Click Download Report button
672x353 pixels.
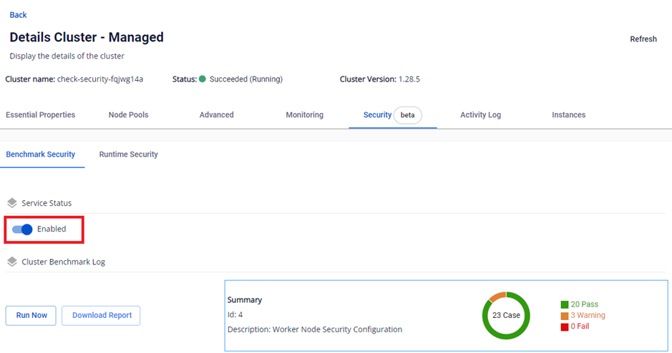click(101, 315)
